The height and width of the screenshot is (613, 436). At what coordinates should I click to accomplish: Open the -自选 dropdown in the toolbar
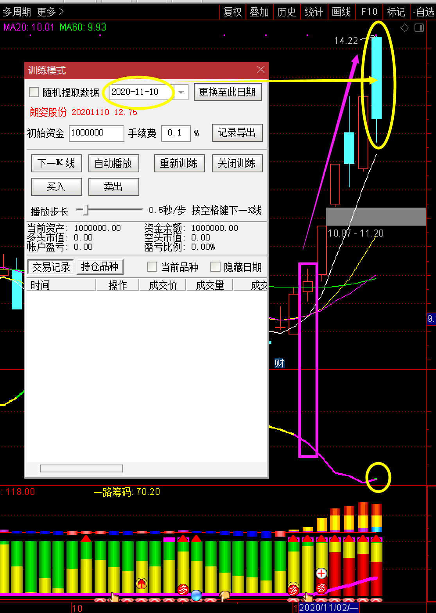(x=422, y=12)
